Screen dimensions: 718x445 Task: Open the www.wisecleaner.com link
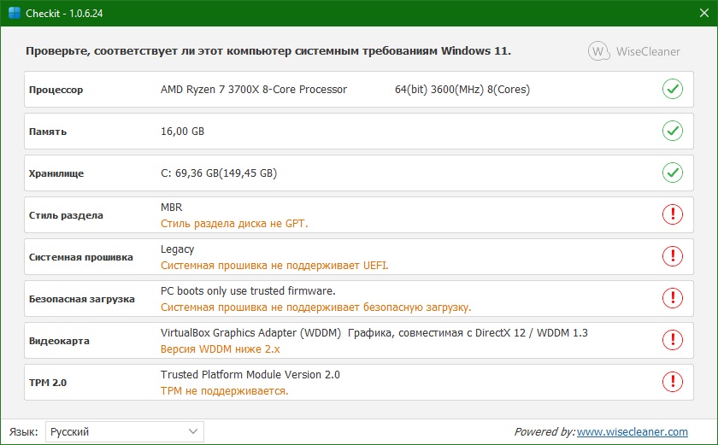click(x=632, y=431)
